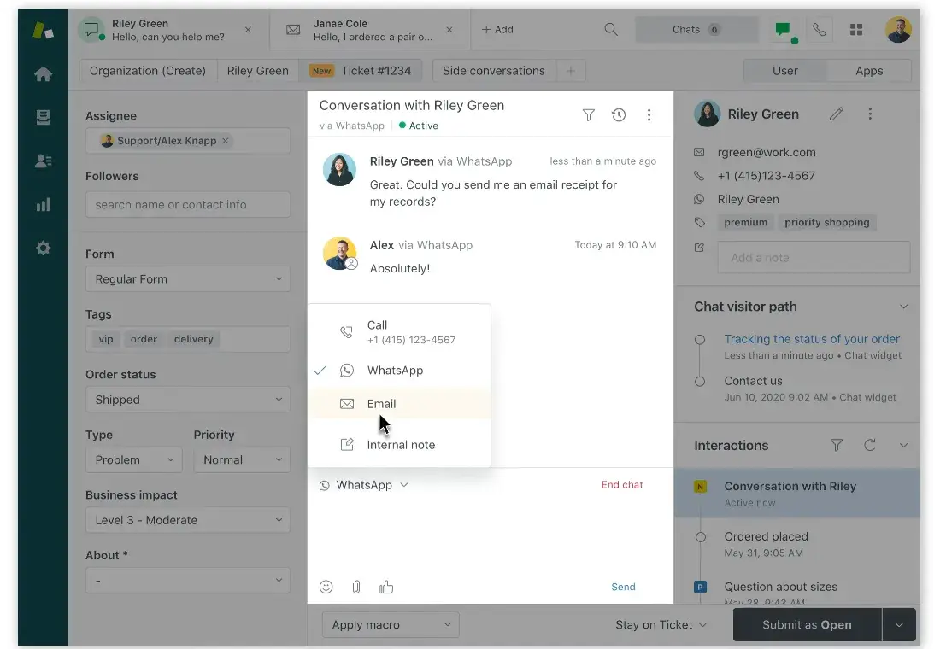This screenshot has height=649, width=946.
Task: Click the search magnifier icon in the top bar
Action: (610, 30)
